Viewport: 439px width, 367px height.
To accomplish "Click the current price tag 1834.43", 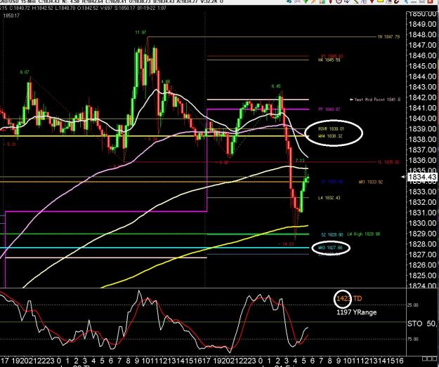I will (422, 177).
